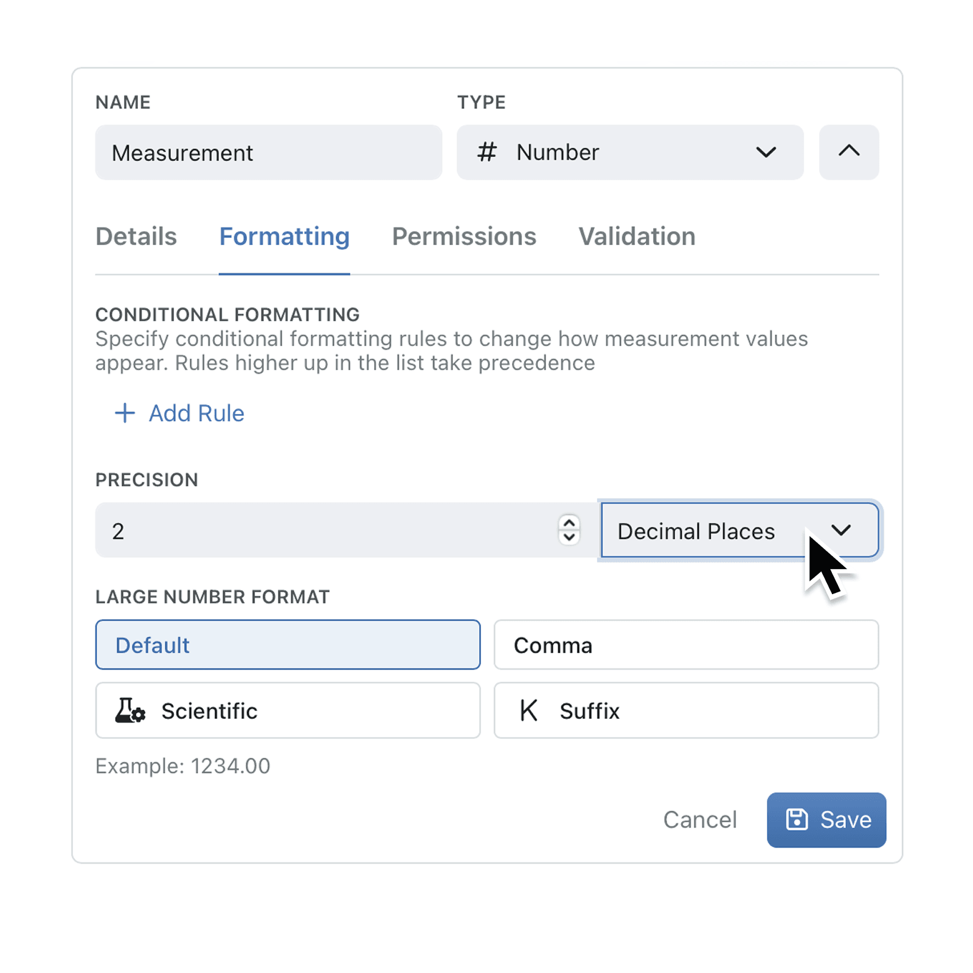Open the Validation tab
This screenshot has height=973, width=973.
pos(636,237)
